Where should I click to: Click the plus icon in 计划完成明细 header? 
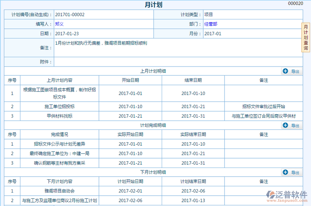(285, 125)
